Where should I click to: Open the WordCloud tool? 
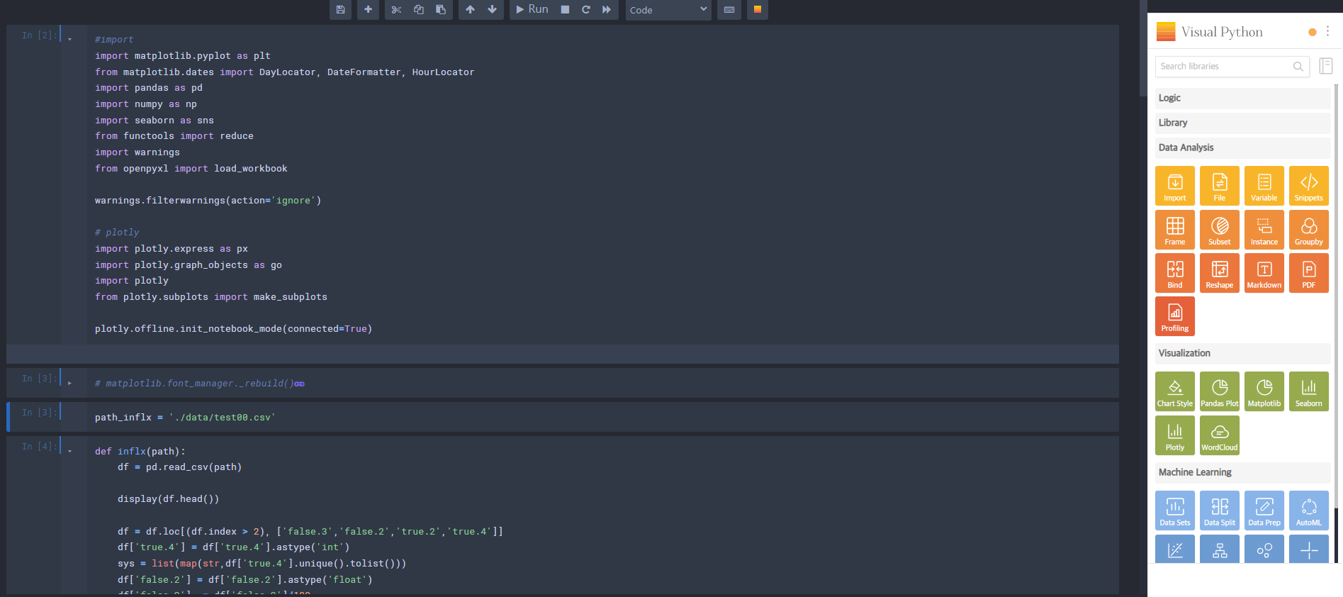pos(1220,435)
